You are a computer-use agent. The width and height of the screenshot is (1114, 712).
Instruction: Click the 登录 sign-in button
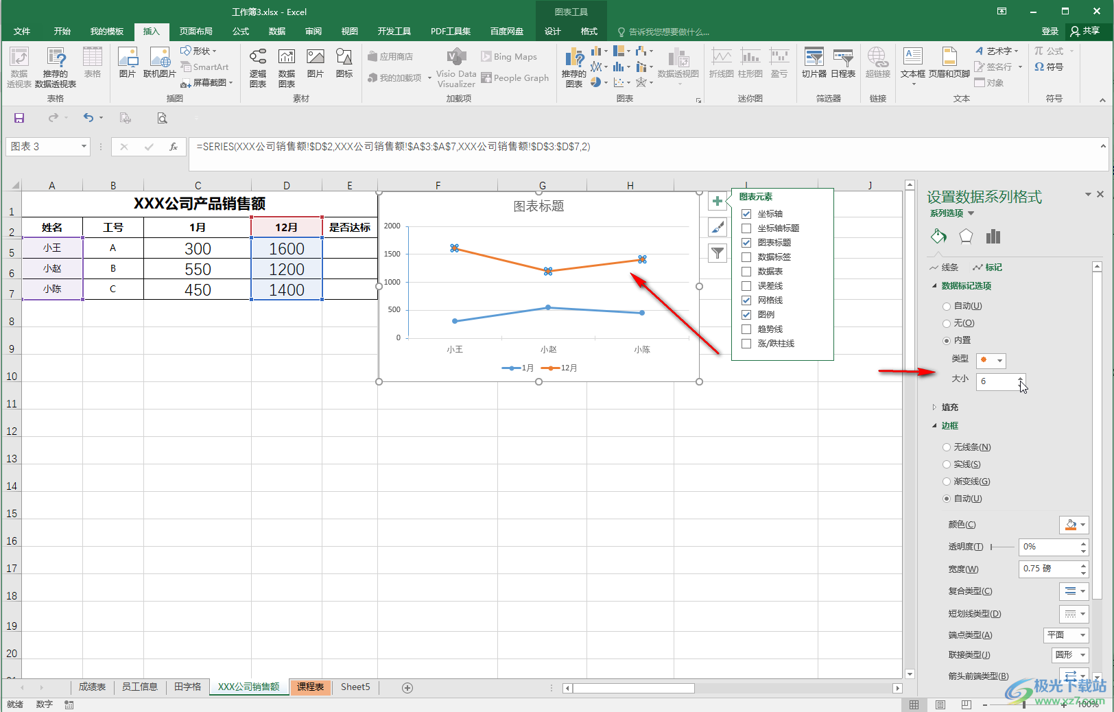pos(1050,32)
